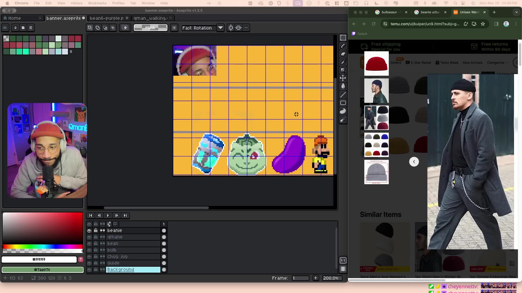Click the hue spectrum slider

43,247
